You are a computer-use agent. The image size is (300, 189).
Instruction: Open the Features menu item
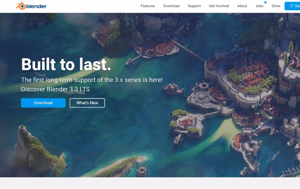[148, 6]
